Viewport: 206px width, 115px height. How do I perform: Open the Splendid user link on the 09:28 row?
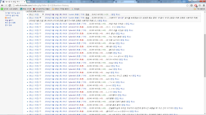pyautogui.click(x=72, y=30)
